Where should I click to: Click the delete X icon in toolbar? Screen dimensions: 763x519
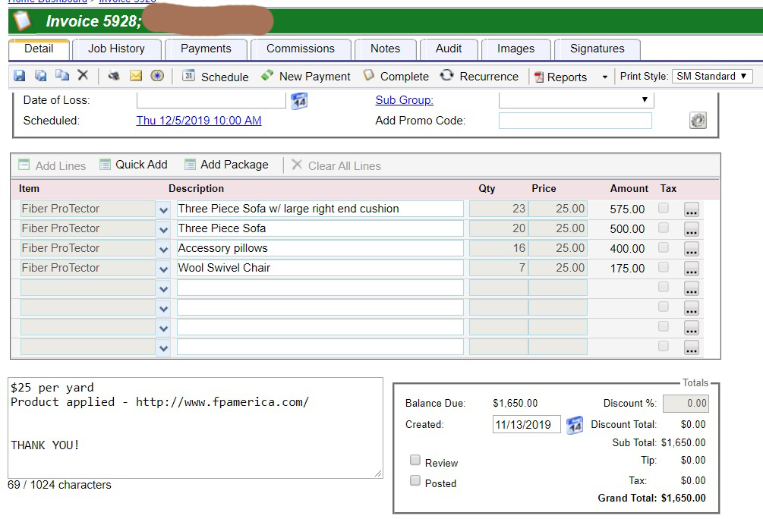[83, 76]
